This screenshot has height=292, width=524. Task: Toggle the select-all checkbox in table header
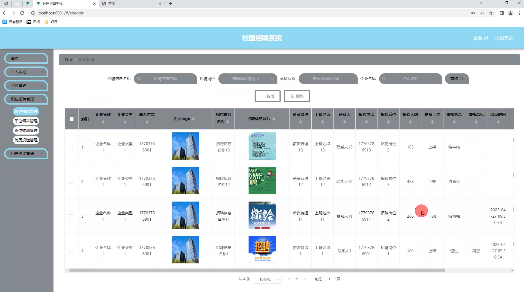point(72,119)
